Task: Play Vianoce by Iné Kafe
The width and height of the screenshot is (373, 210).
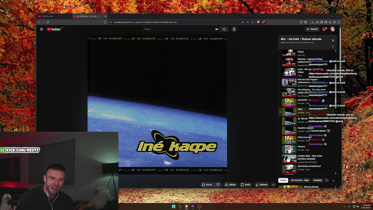Action: click(x=307, y=149)
